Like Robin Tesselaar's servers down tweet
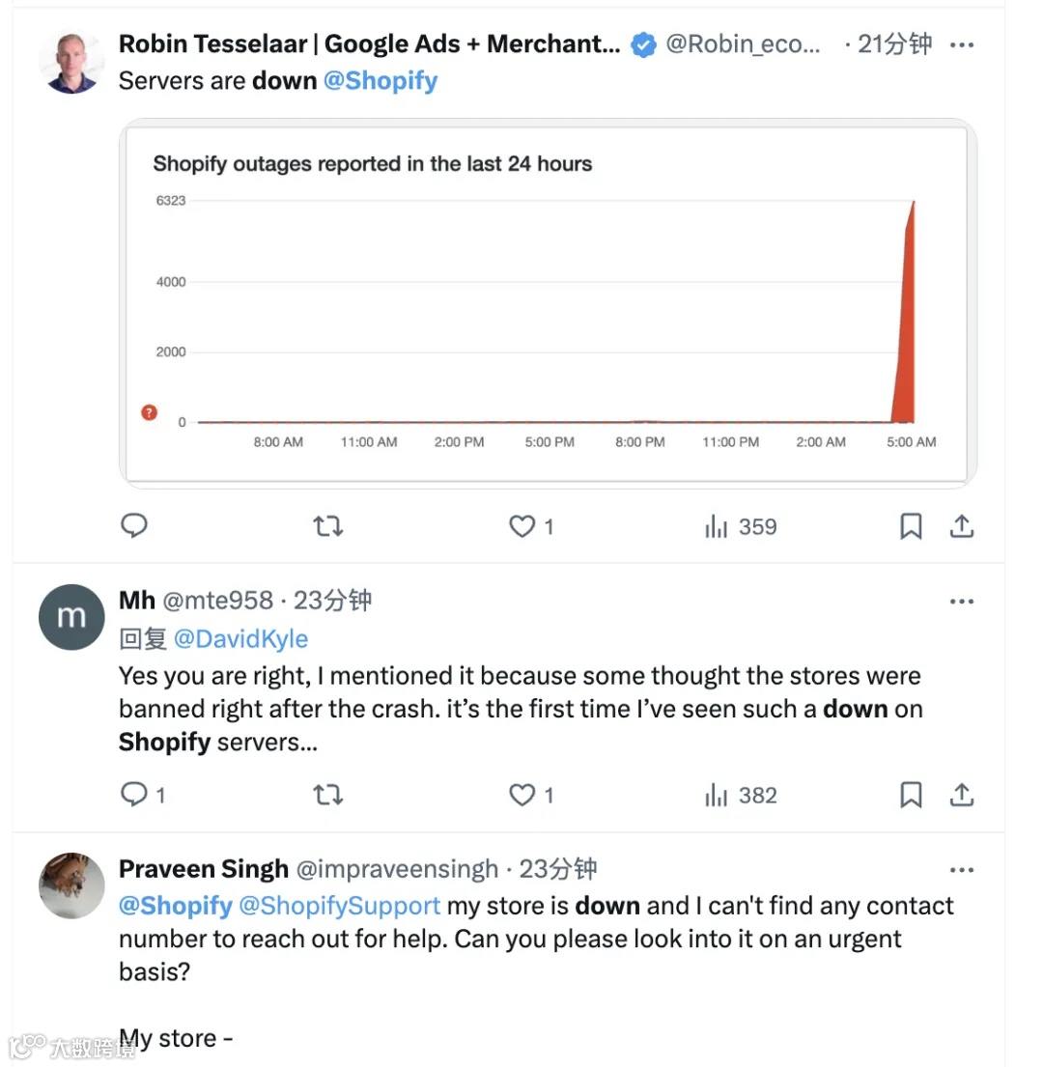 coord(522,526)
